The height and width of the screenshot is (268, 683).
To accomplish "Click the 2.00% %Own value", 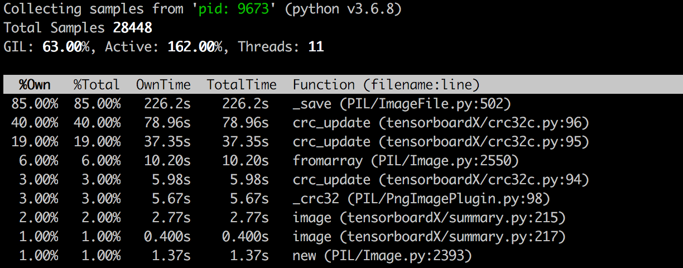I will tap(39, 218).
